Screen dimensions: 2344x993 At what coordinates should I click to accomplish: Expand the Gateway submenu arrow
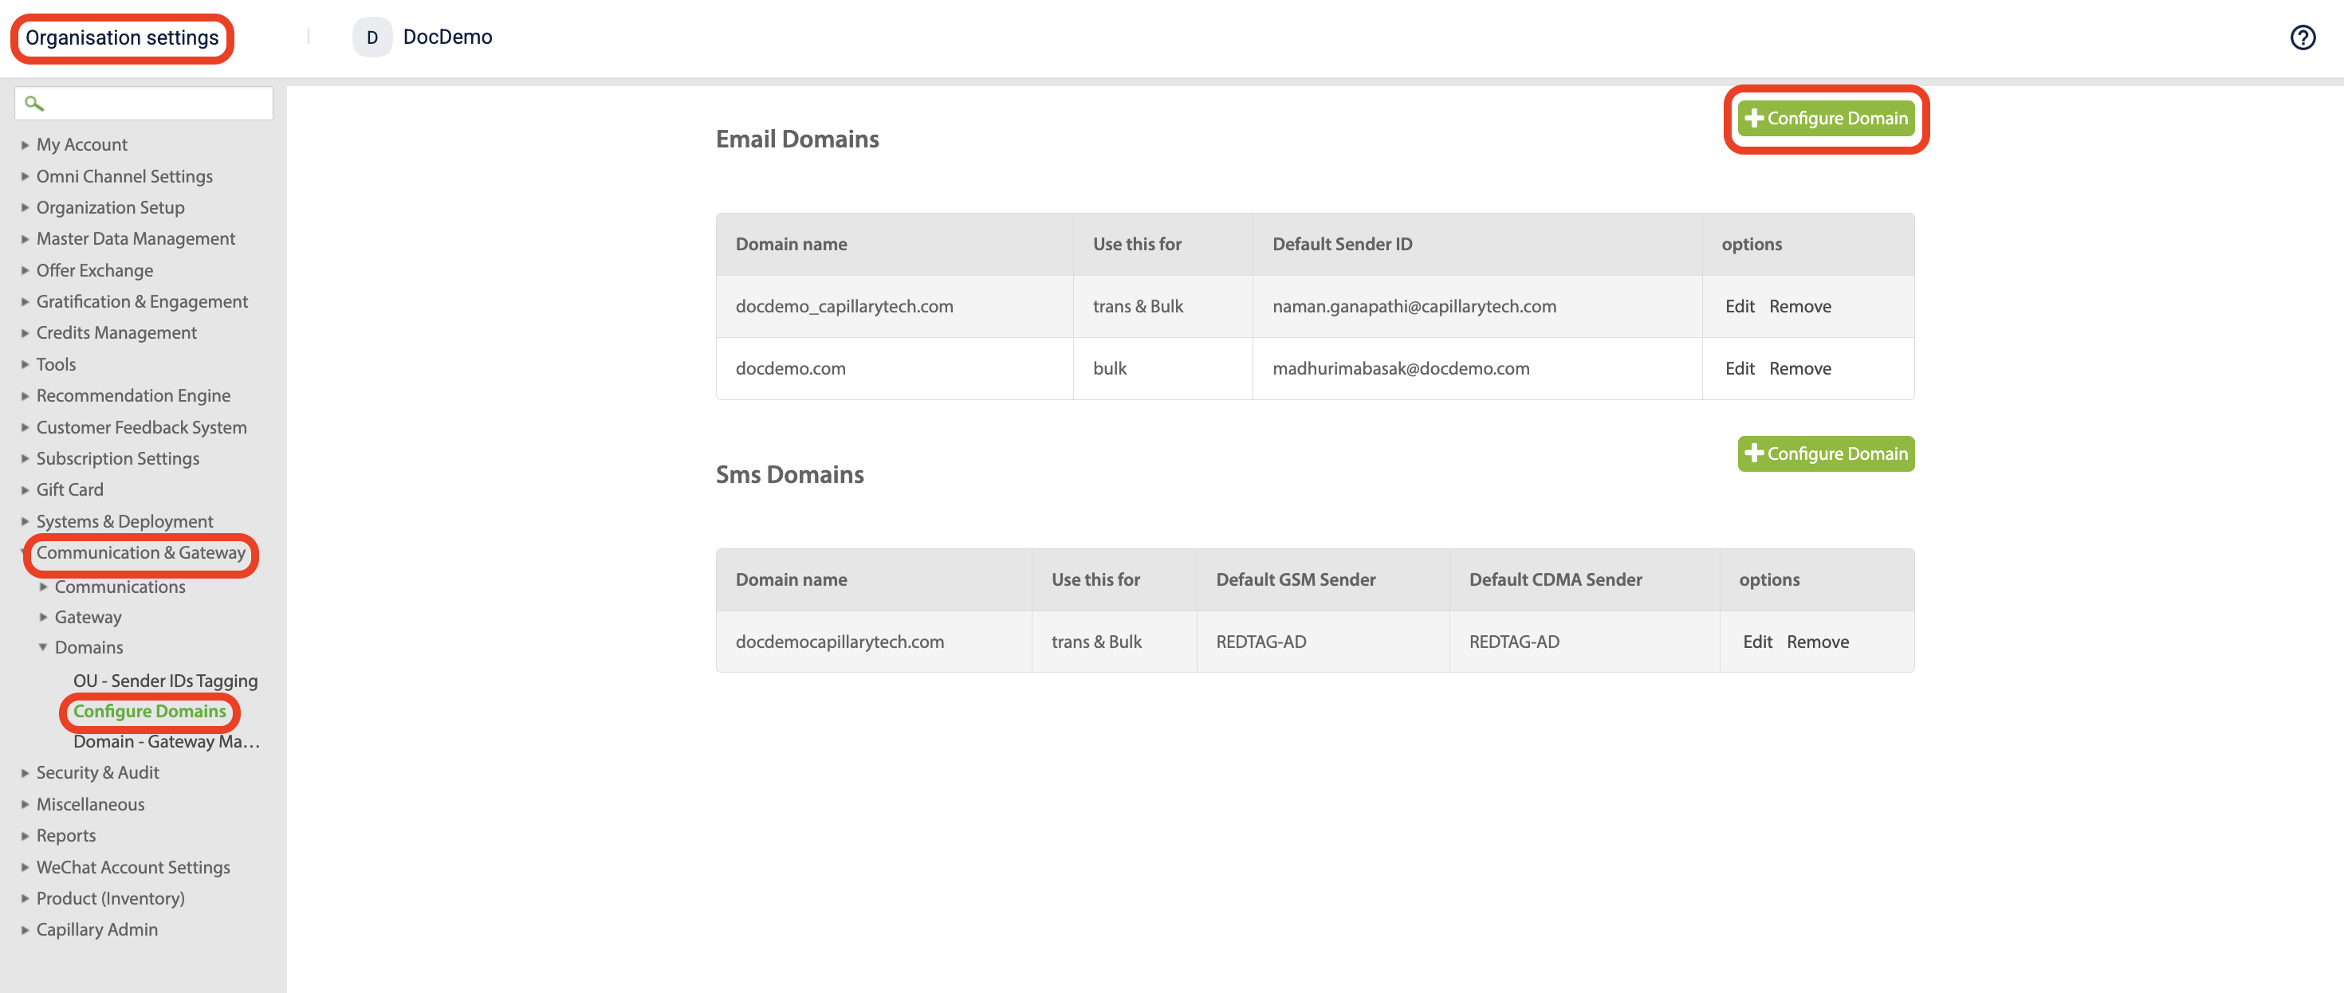43,617
